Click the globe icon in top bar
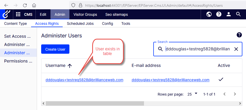This screenshot has width=246, height=110. coord(209,14)
